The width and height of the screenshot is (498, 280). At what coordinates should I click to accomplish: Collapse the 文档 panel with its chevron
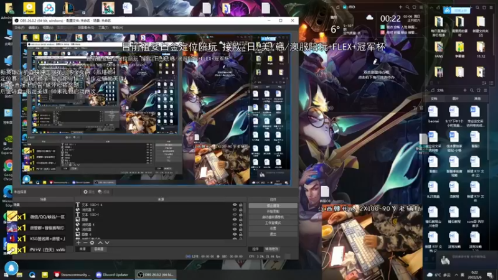426,90
